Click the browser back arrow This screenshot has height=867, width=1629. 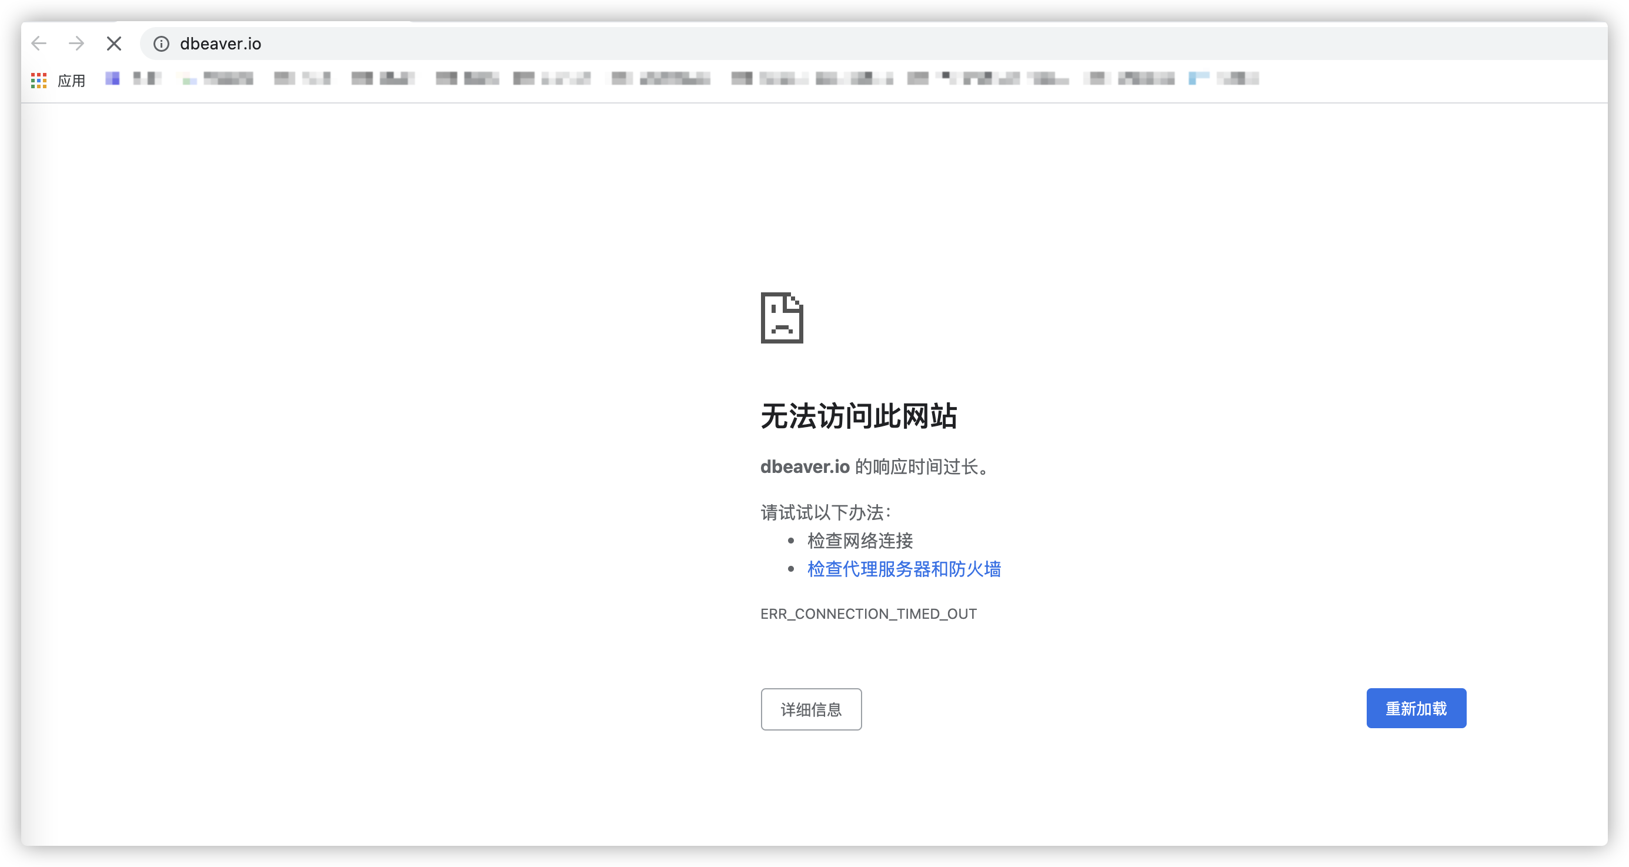point(39,44)
